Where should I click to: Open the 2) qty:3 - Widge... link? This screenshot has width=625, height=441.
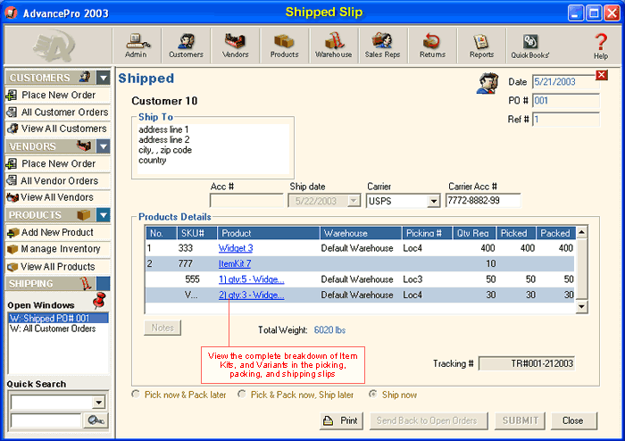(252, 295)
